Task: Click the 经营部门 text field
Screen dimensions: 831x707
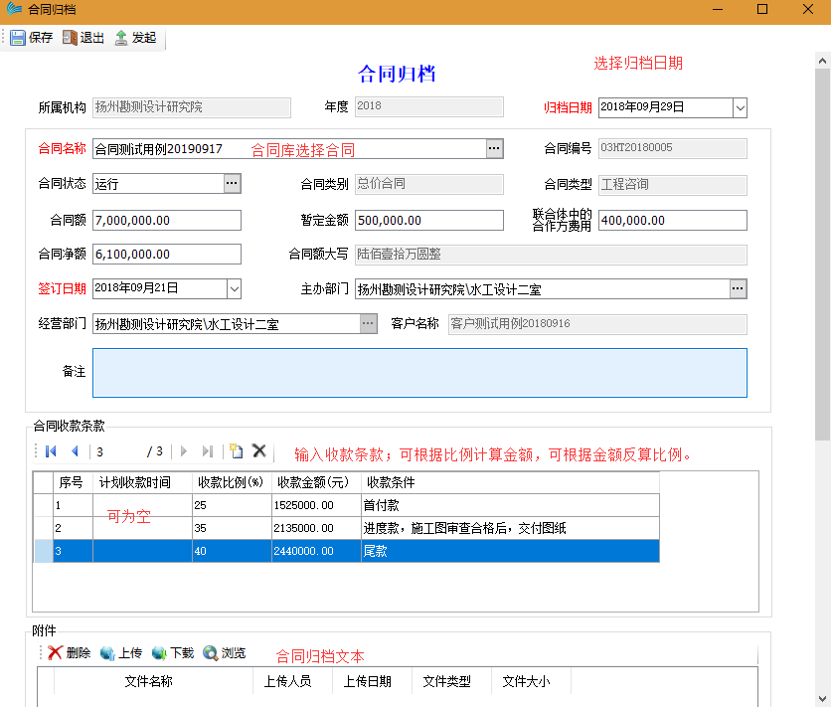Action: click(x=227, y=324)
